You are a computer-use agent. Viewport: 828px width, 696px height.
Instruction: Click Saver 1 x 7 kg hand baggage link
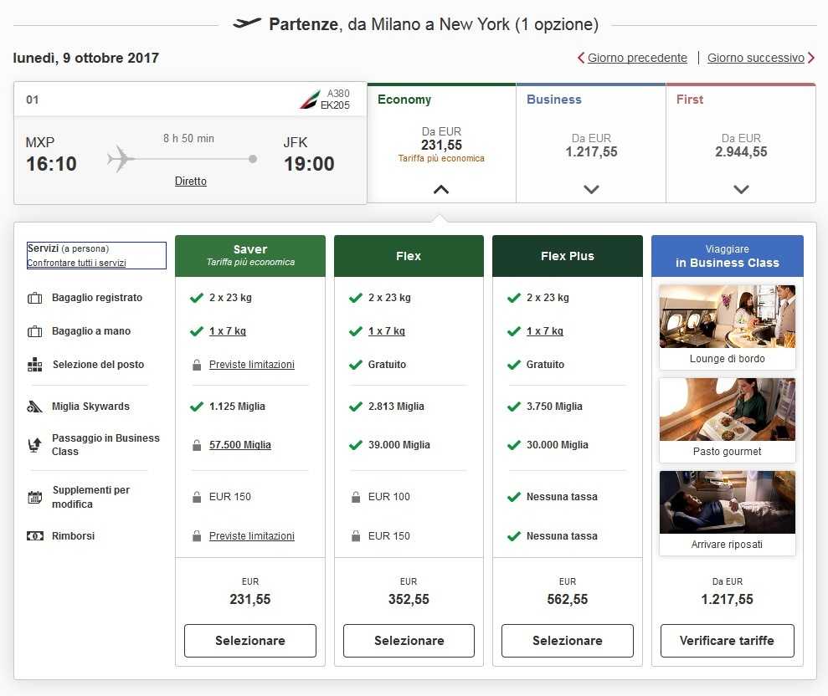[x=228, y=331]
